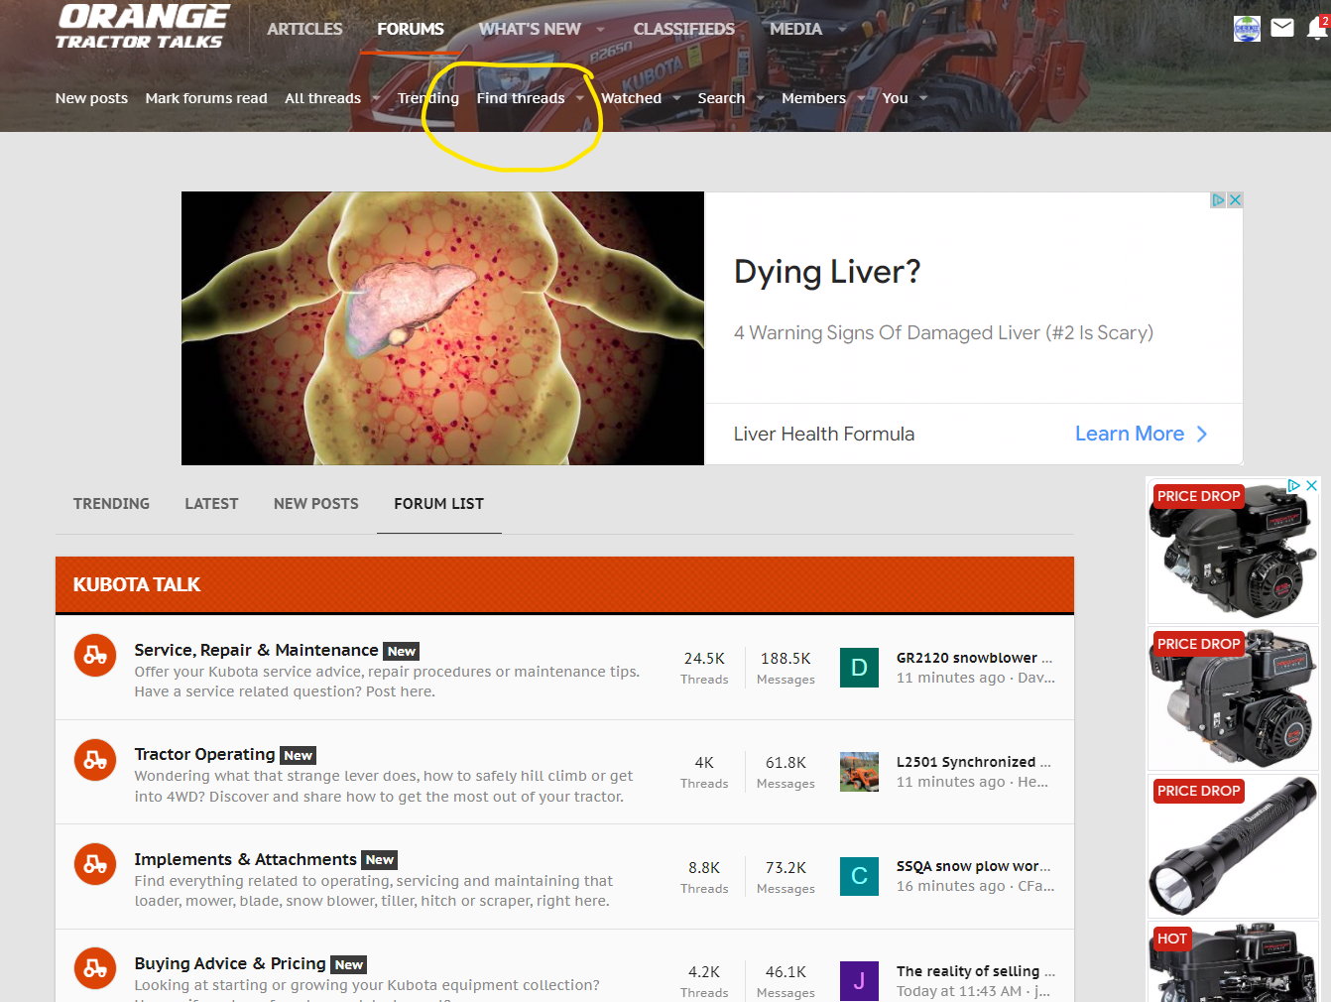Click the AdChoices triangle on liver ad
Screen dimensions: 1331x1002
(1218, 199)
